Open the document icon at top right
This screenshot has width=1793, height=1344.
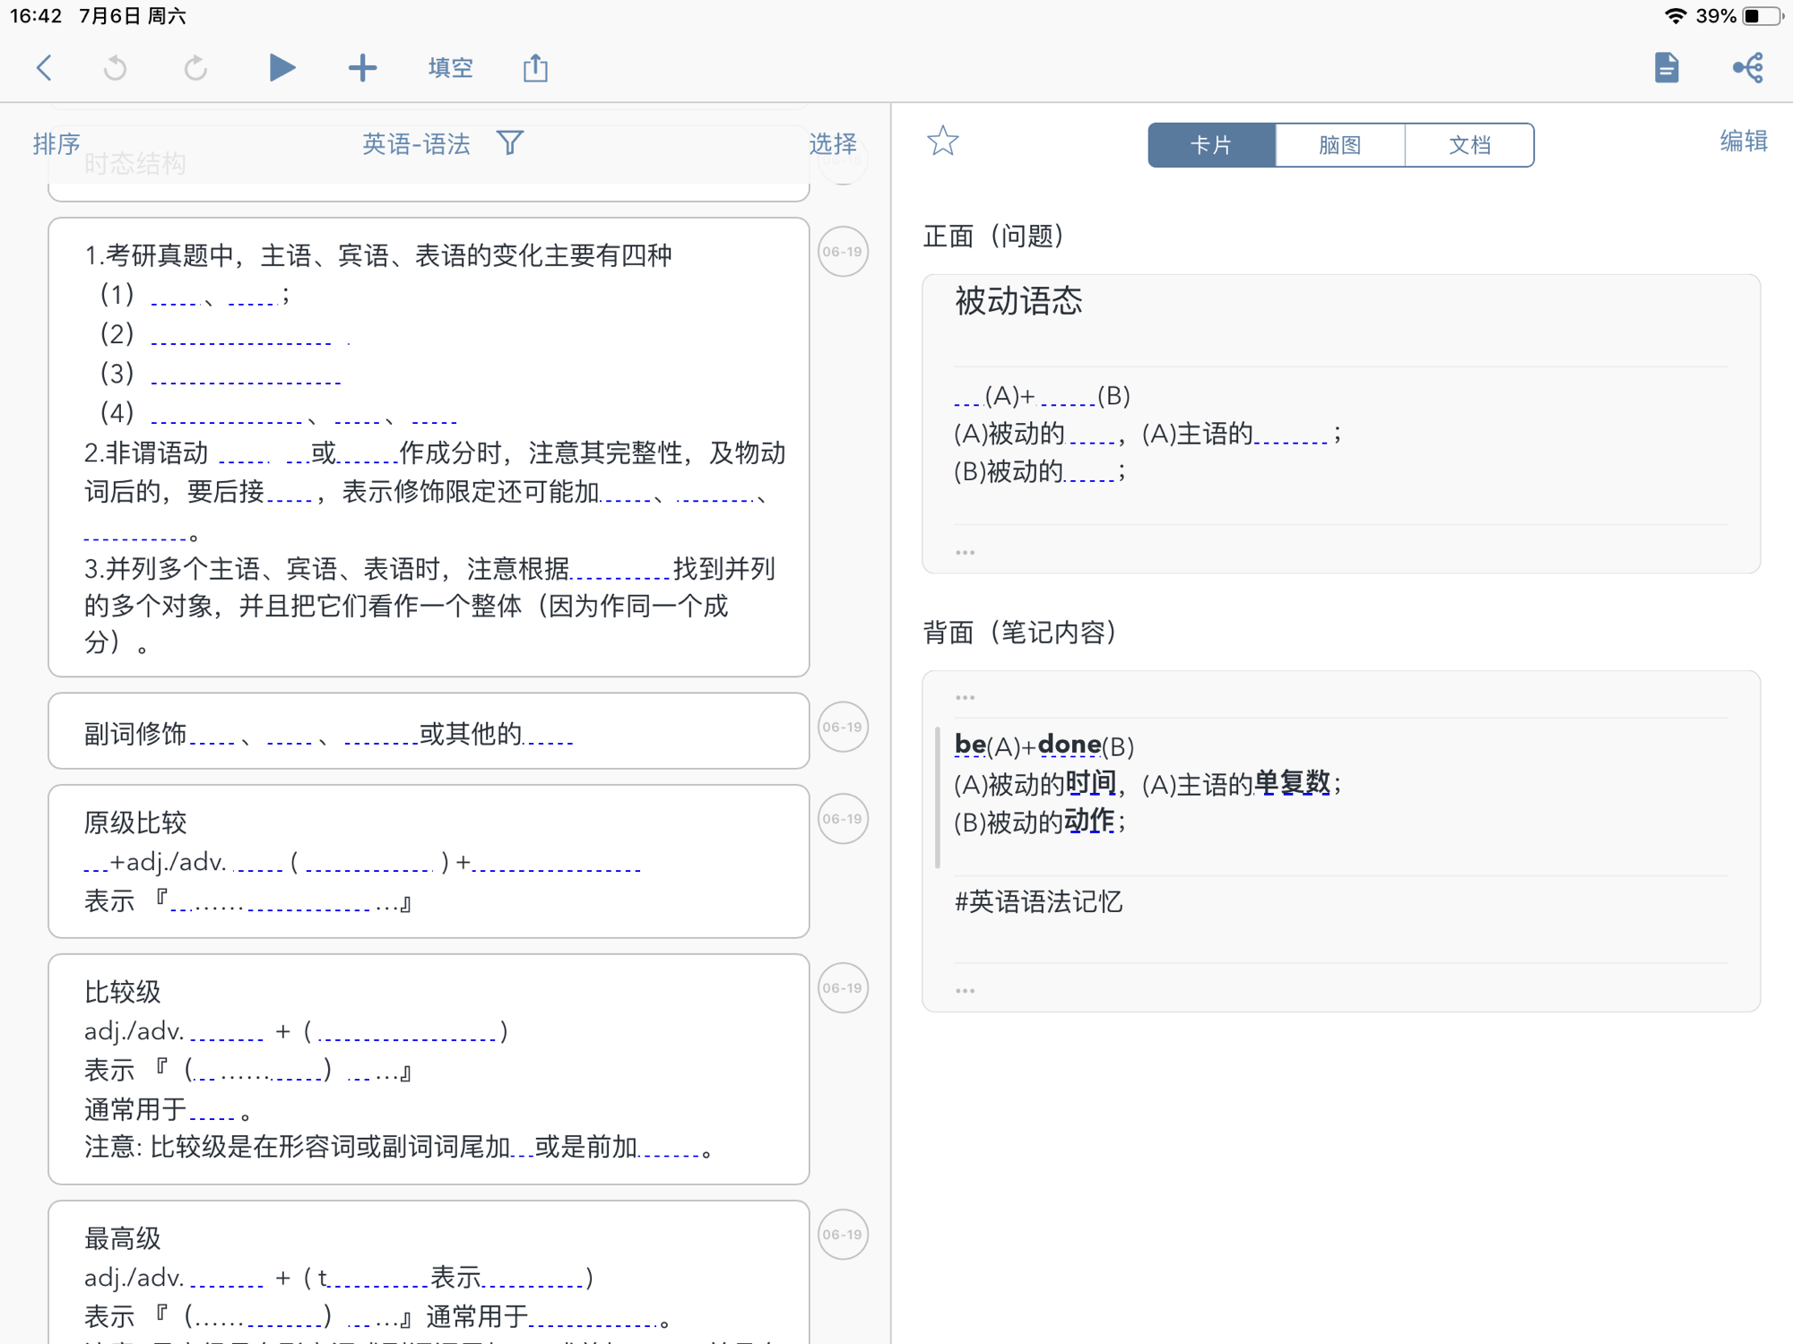coord(1666,67)
